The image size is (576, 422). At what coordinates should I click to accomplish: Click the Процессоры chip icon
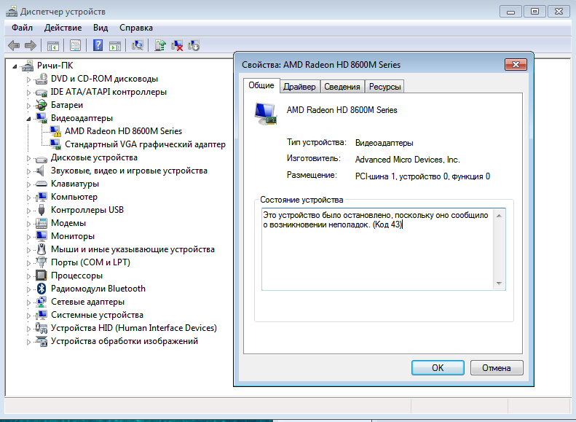[x=41, y=276]
